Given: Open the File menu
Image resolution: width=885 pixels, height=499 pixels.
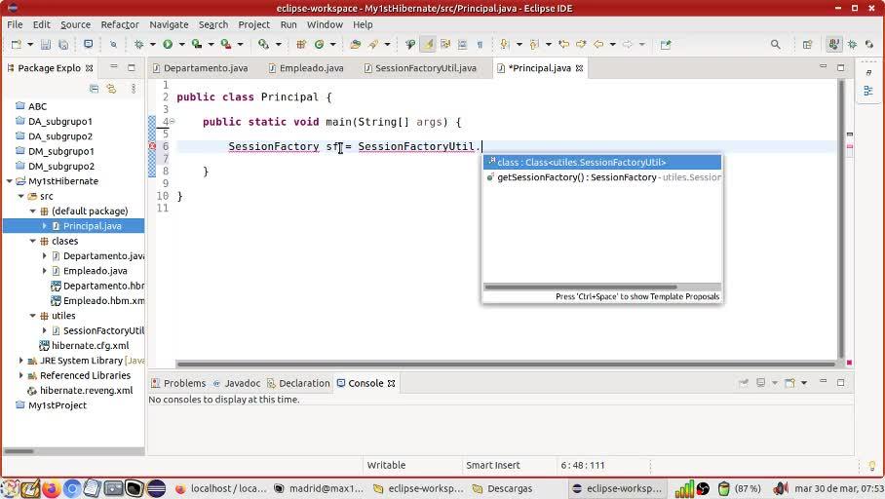Looking at the screenshot, I should 15,24.
